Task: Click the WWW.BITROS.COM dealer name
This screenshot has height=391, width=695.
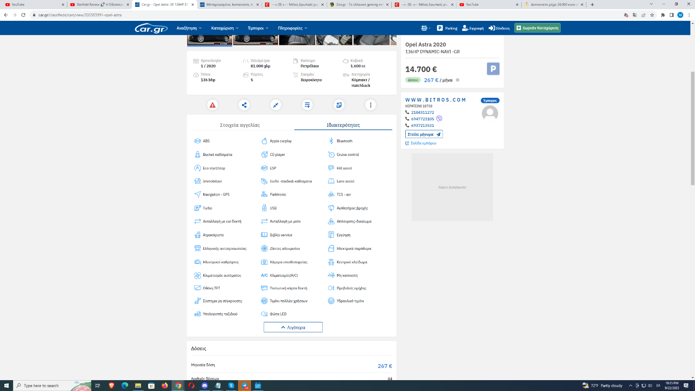Action: click(436, 100)
